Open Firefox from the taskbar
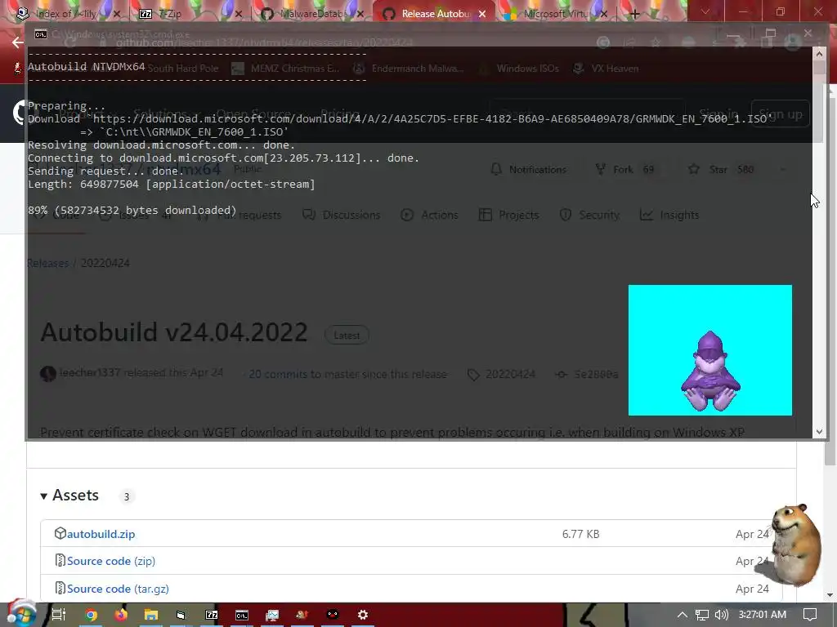Image resolution: width=837 pixels, height=627 pixels. click(121, 615)
